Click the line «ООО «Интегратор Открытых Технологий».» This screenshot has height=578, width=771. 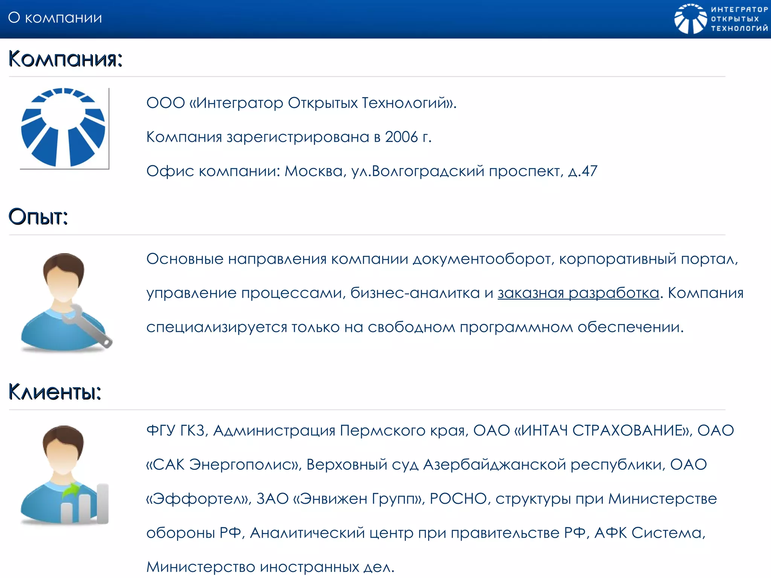click(x=302, y=103)
